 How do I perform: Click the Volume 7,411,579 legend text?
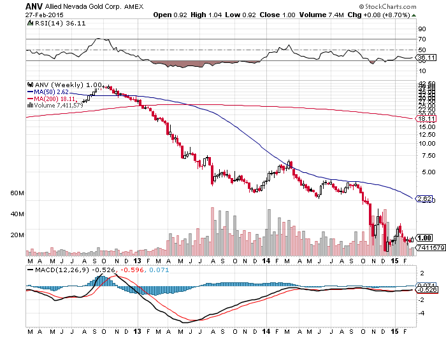pos(59,106)
